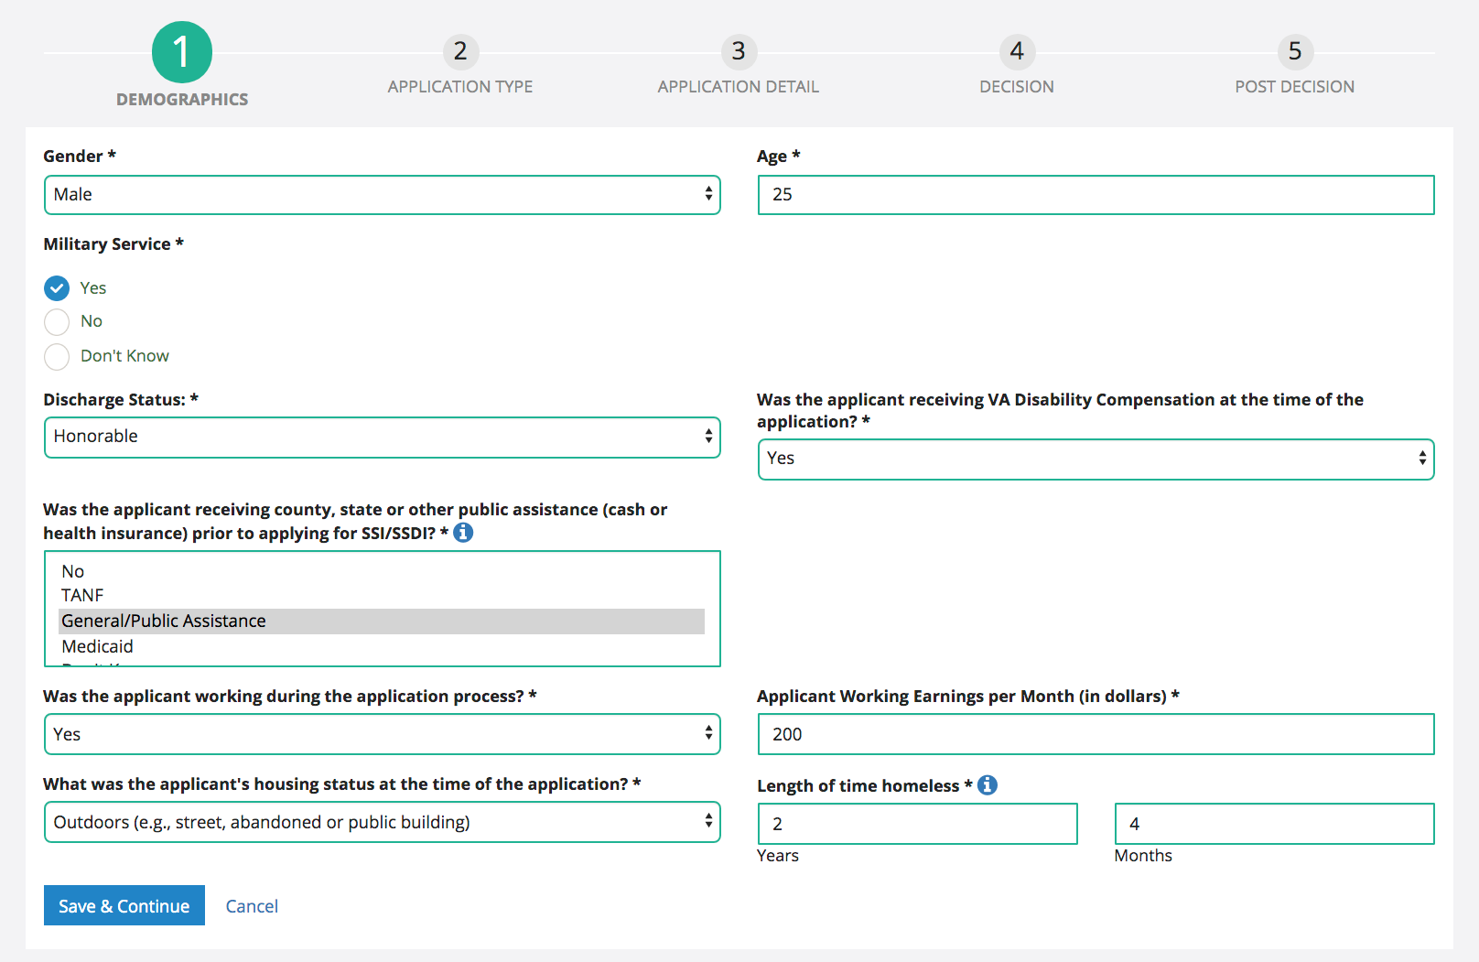Open the Discharge Status dropdown
This screenshot has width=1479, height=962.
point(383,438)
